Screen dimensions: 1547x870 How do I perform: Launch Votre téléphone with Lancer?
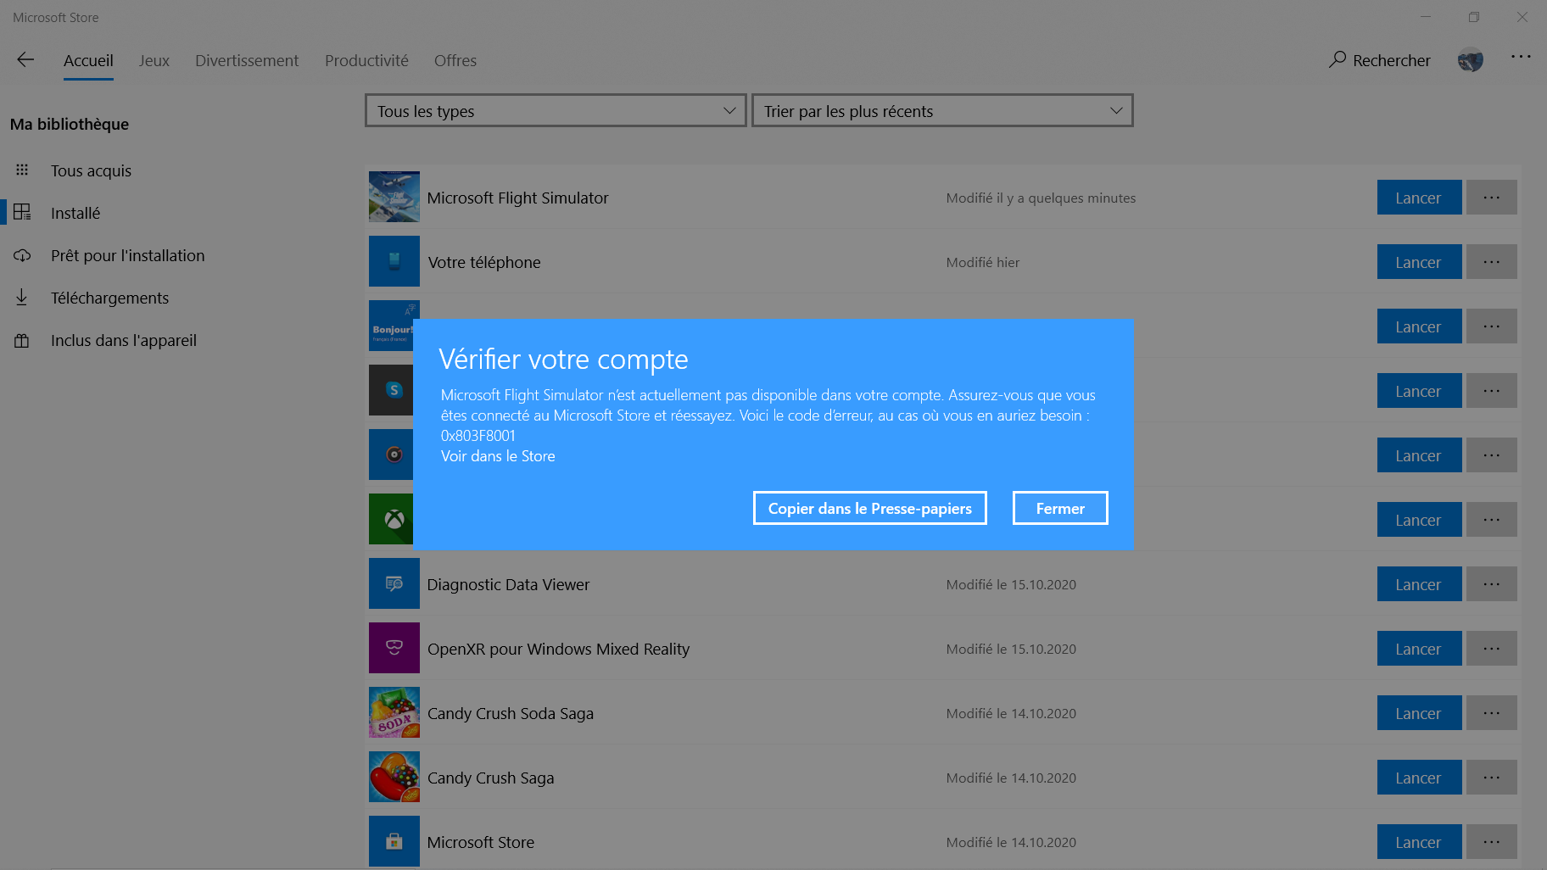[x=1419, y=262]
